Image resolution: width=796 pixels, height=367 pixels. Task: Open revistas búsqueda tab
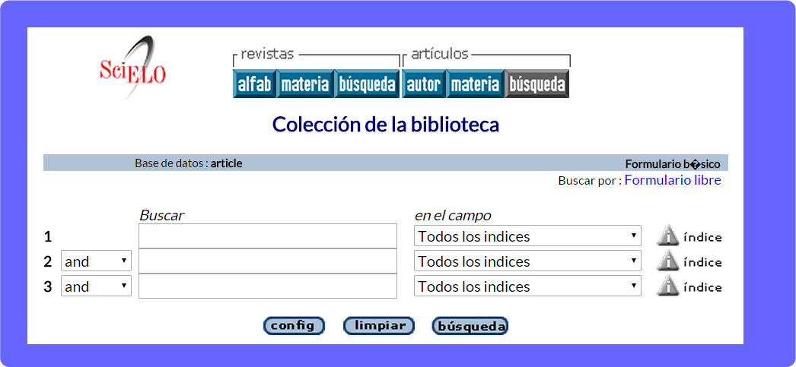[367, 84]
